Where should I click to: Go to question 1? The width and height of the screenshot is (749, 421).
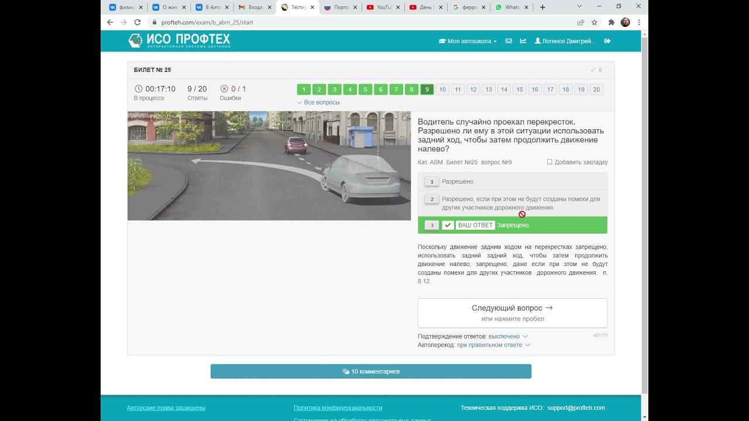coord(304,89)
